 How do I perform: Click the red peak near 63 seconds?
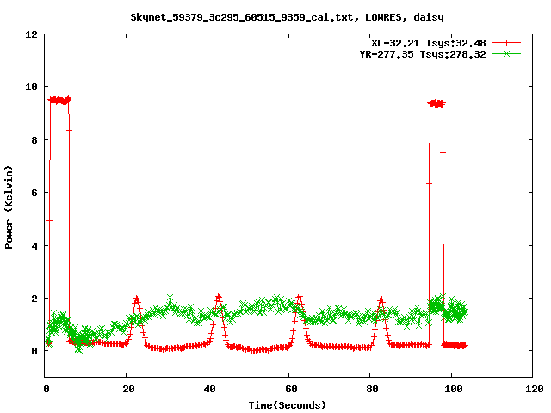pos(300,298)
